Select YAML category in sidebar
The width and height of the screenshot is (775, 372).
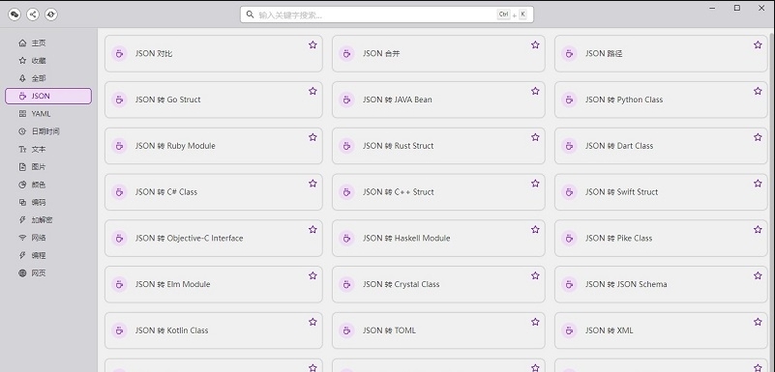coord(48,114)
